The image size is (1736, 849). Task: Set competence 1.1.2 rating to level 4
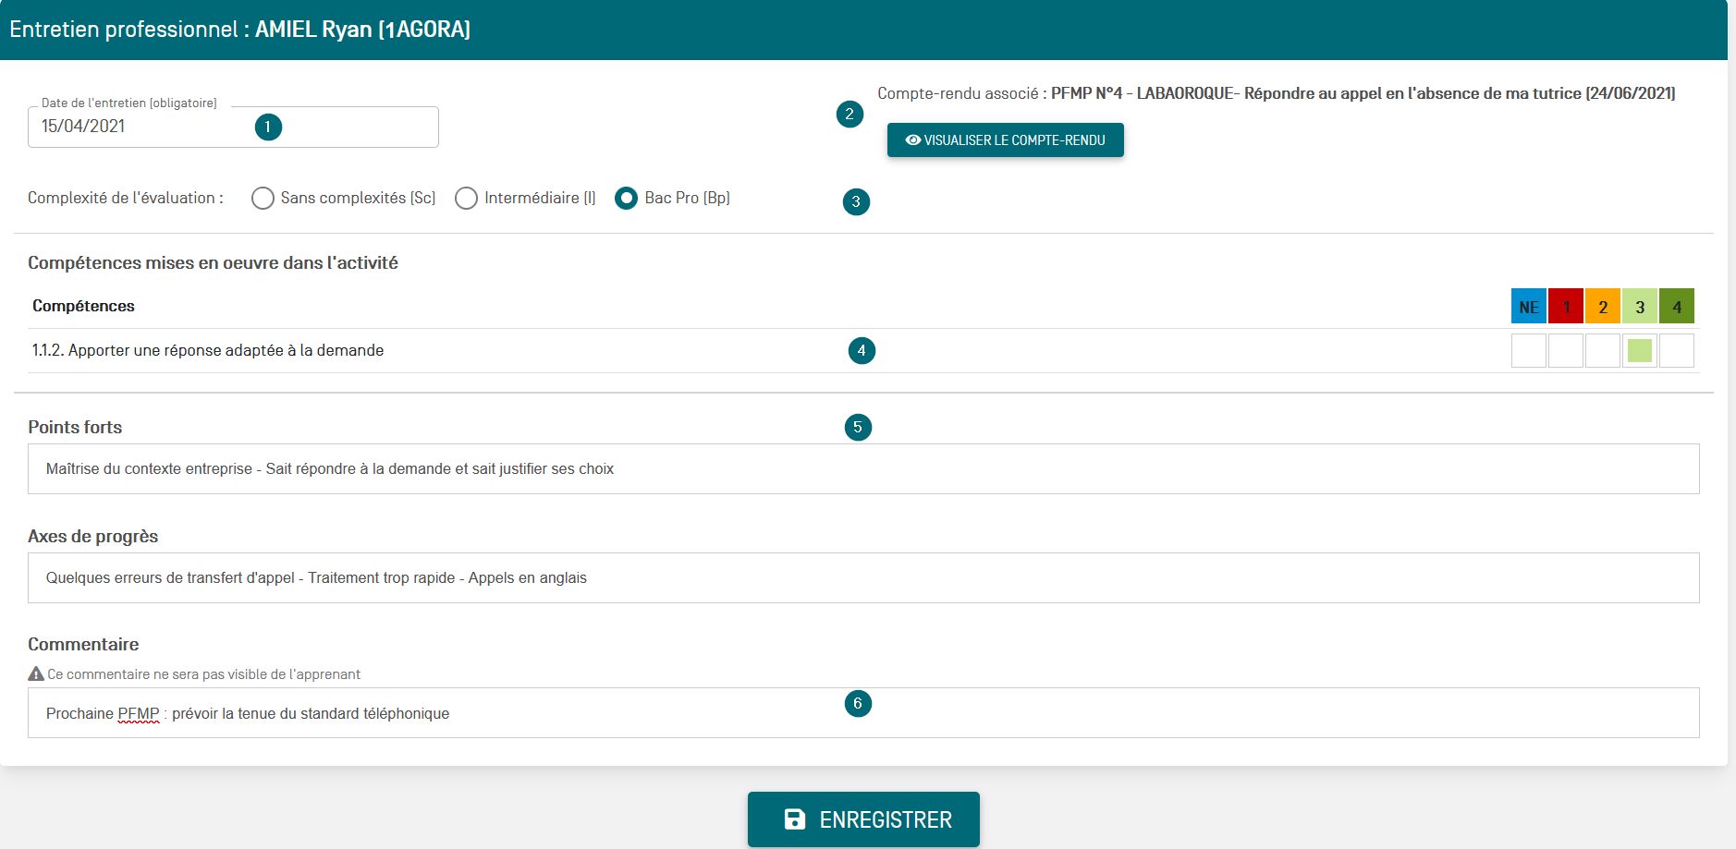coord(1676,351)
